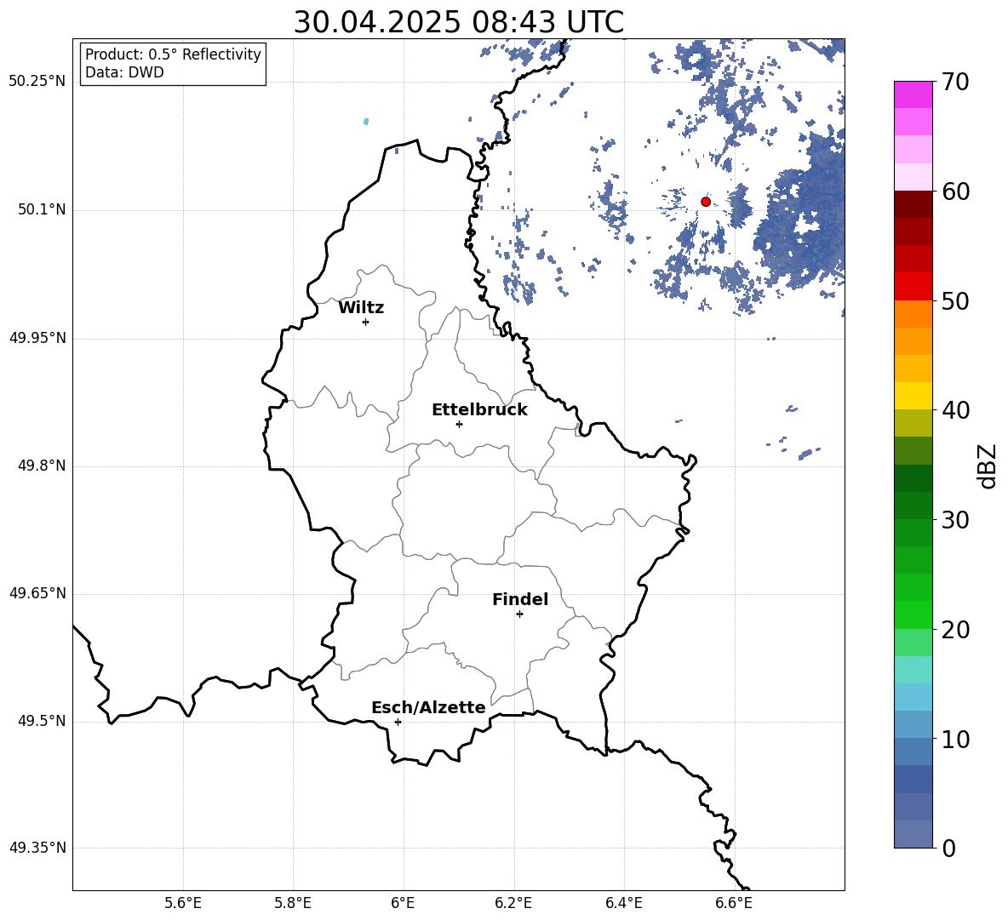This screenshot has height=920, width=1008.
Task: Click the Esch/Alzette station cross marker
Action: click(x=398, y=722)
